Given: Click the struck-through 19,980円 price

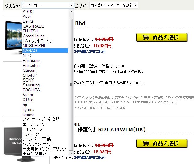Looking at the screenshot, I should click(104, 146).
